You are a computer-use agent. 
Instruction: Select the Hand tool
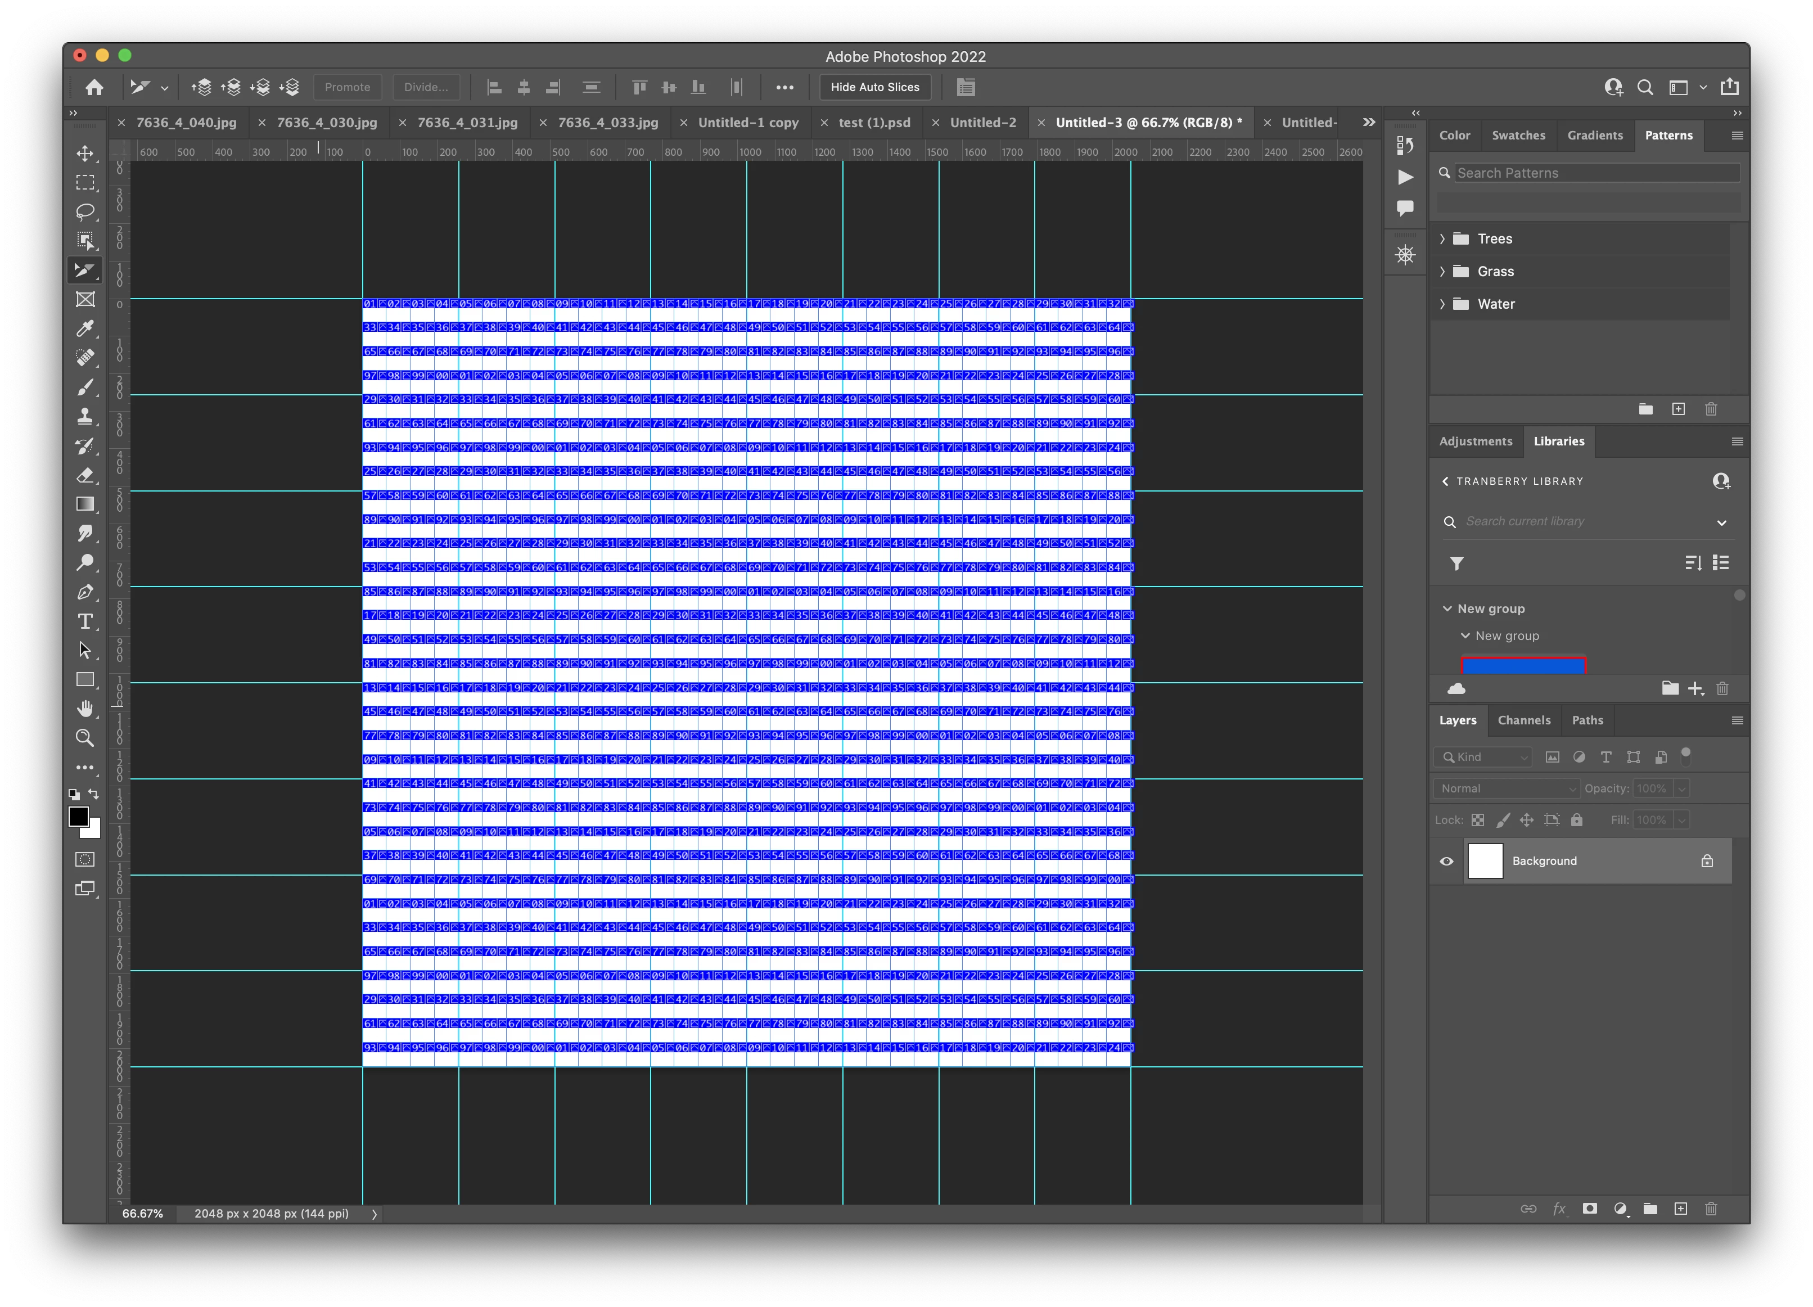click(85, 709)
